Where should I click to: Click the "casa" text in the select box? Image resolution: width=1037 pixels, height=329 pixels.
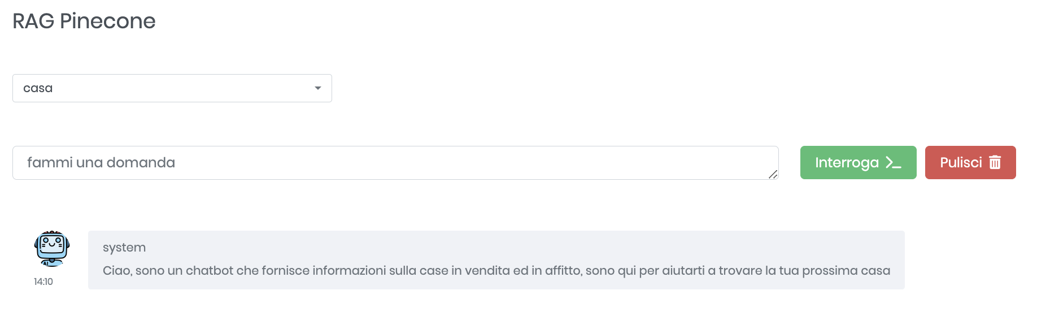click(38, 88)
